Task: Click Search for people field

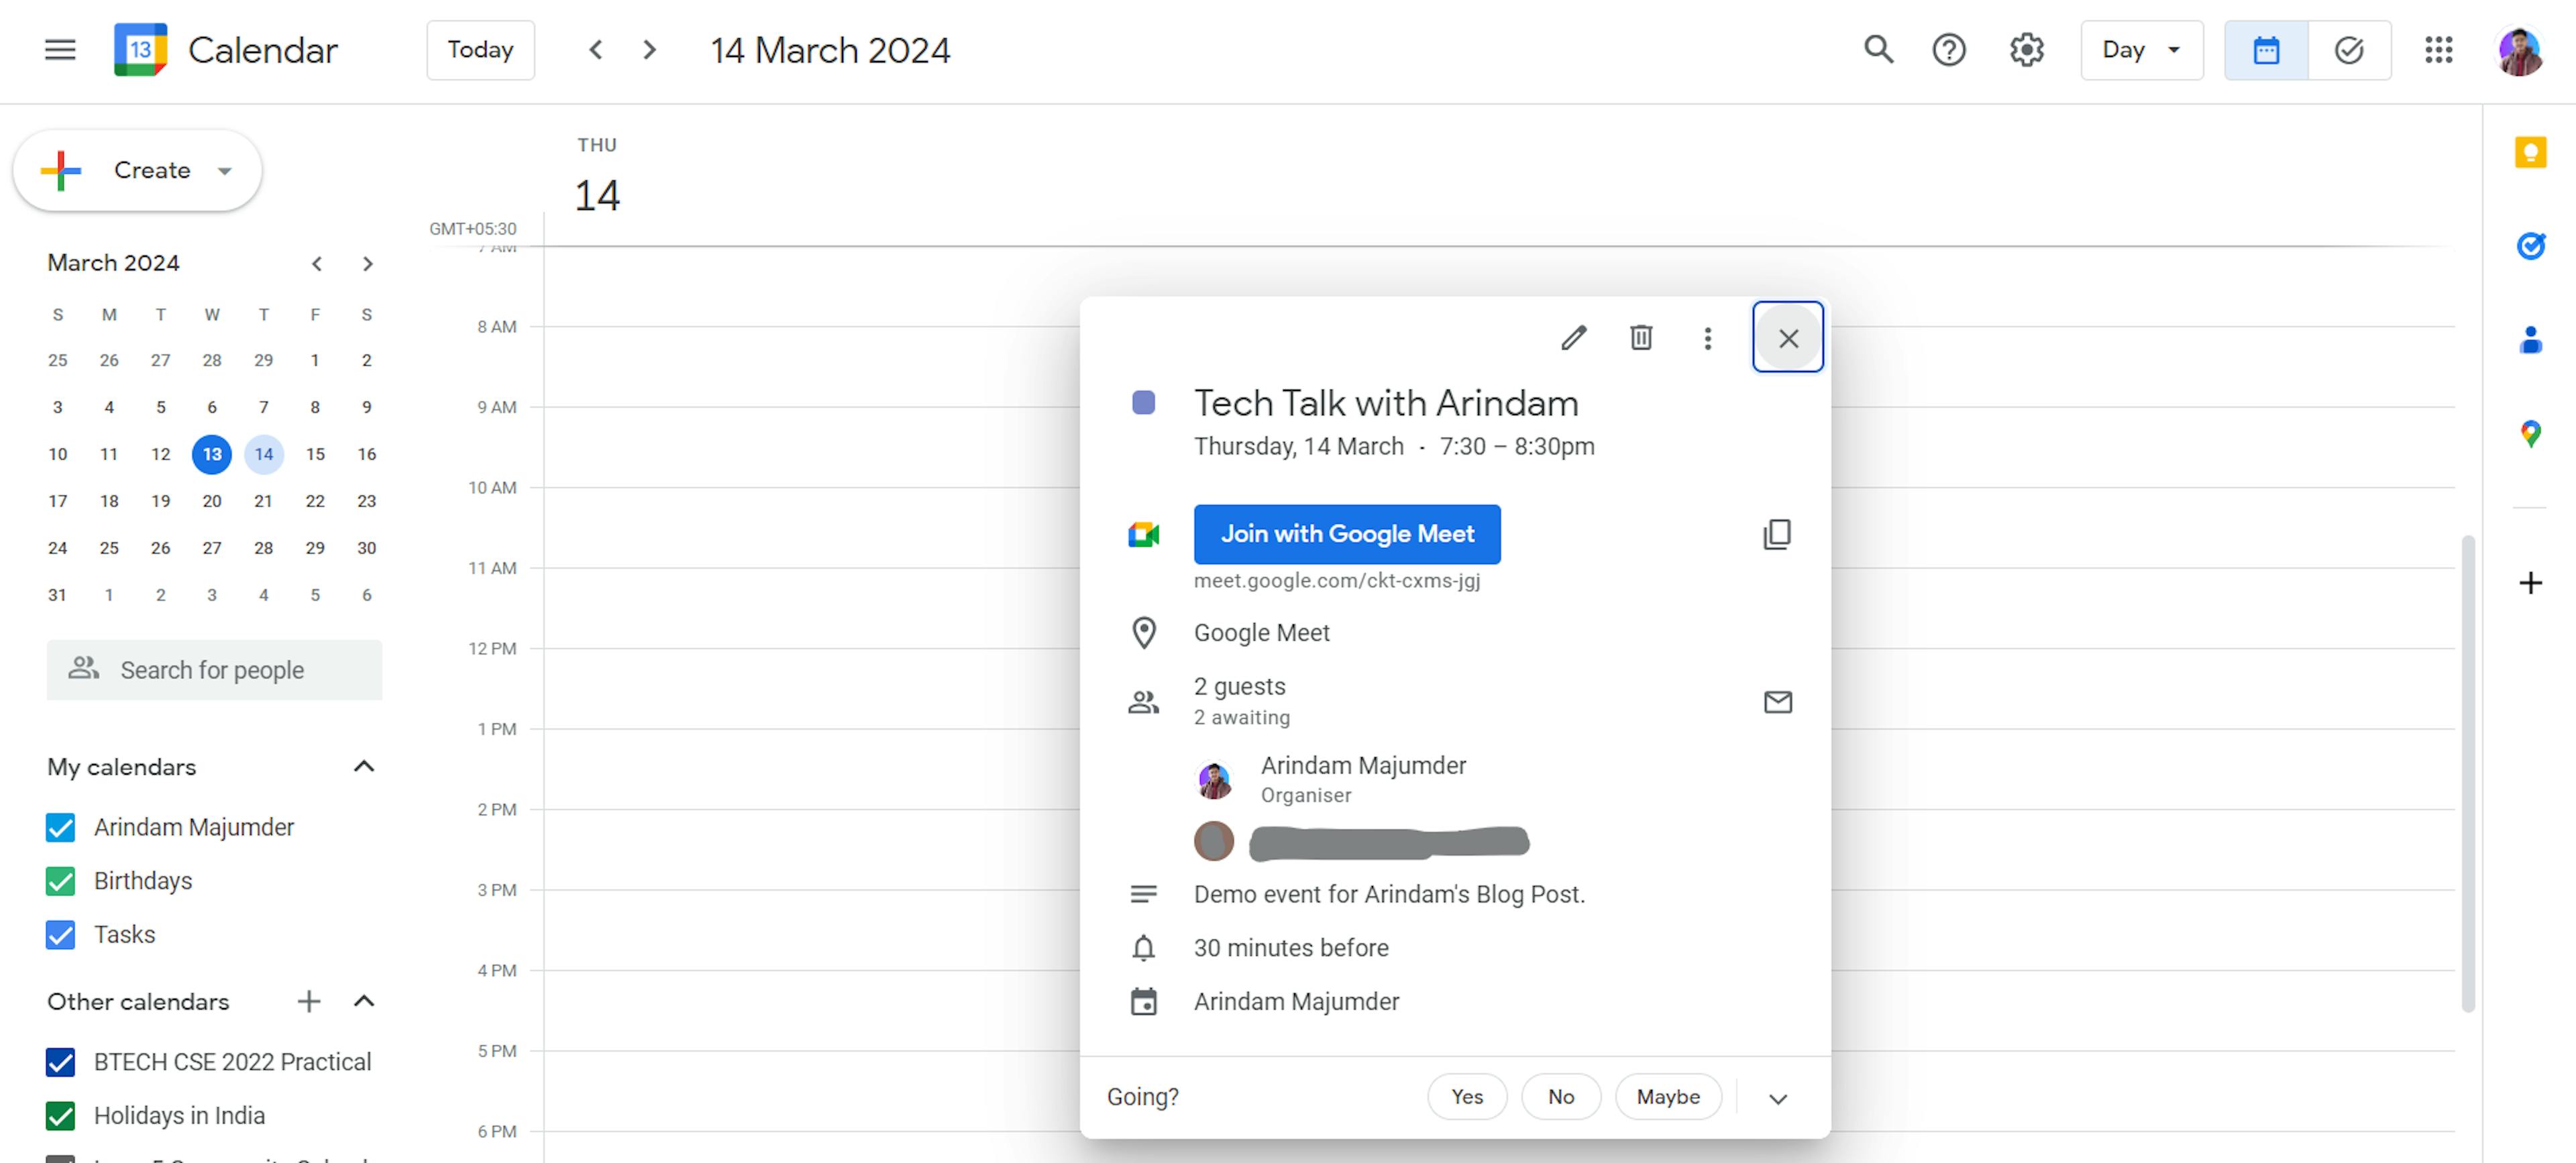Action: pyautogui.click(x=214, y=670)
